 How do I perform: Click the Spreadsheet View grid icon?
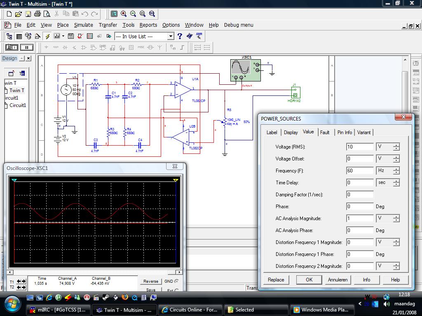[19, 36]
